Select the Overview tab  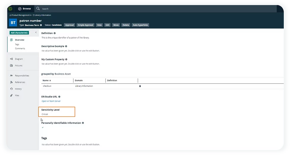[20, 40]
